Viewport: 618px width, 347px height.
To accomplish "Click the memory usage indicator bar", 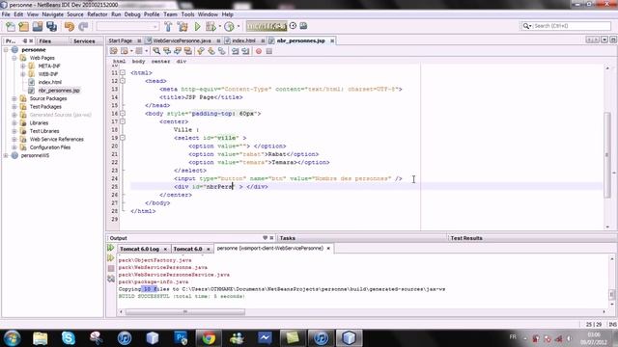I will point(267,26).
